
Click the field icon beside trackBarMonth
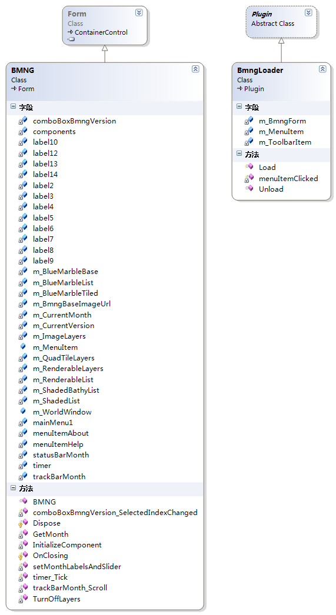coord(23,476)
